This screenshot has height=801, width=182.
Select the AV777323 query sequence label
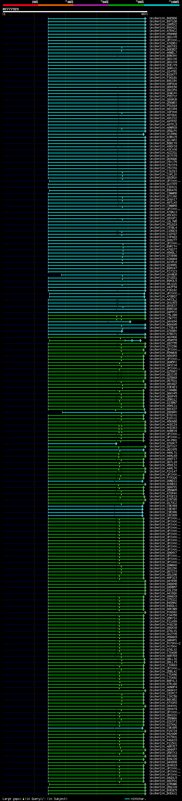point(11,9)
